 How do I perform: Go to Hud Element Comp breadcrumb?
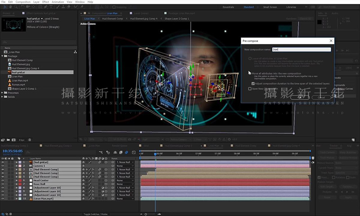pos(112,18)
